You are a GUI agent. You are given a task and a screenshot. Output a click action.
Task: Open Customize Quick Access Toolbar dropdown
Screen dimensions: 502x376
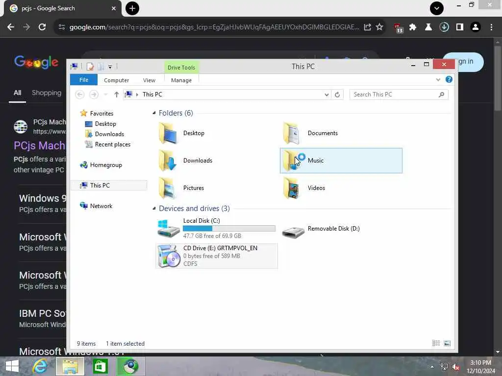click(x=110, y=67)
